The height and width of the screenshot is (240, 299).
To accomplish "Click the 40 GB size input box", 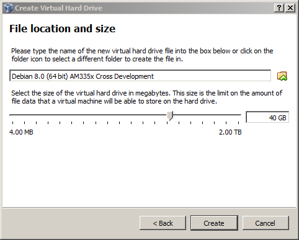I will [267, 117].
